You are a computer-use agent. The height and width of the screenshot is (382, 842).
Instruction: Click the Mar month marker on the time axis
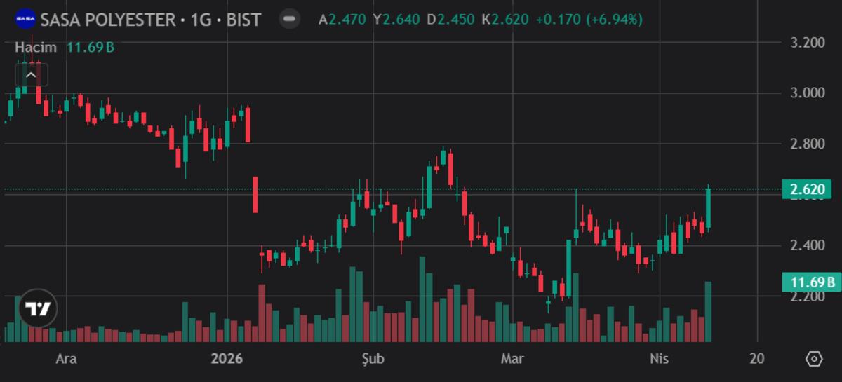[512, 359]
